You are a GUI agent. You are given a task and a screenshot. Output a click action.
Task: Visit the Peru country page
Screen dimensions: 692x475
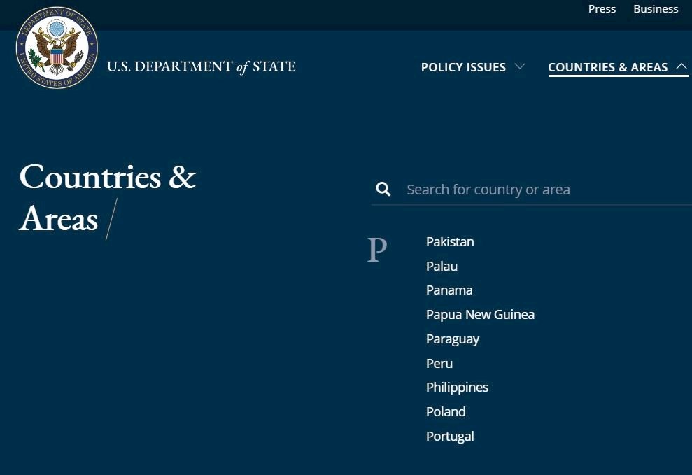[439, 363]
